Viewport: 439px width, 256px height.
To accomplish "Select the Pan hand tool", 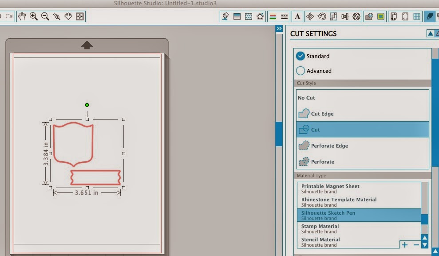I will click(22, 16).
